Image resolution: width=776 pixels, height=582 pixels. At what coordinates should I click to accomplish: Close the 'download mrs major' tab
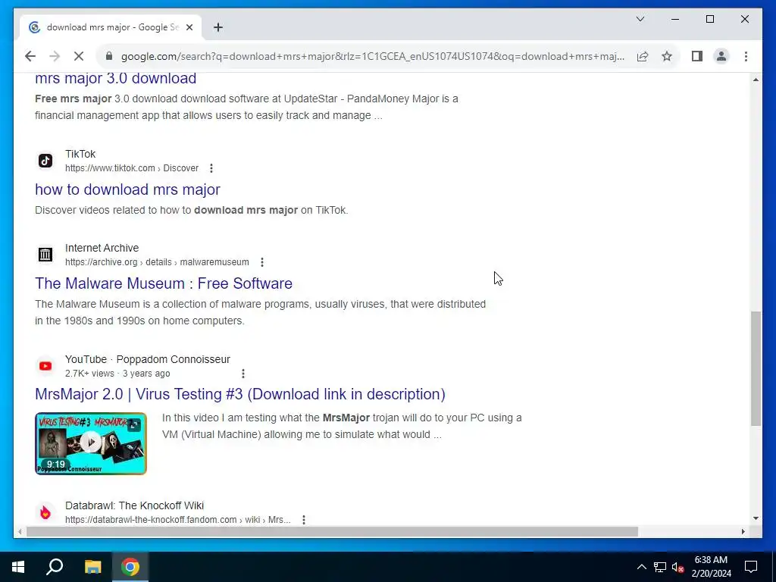[189, 27]
